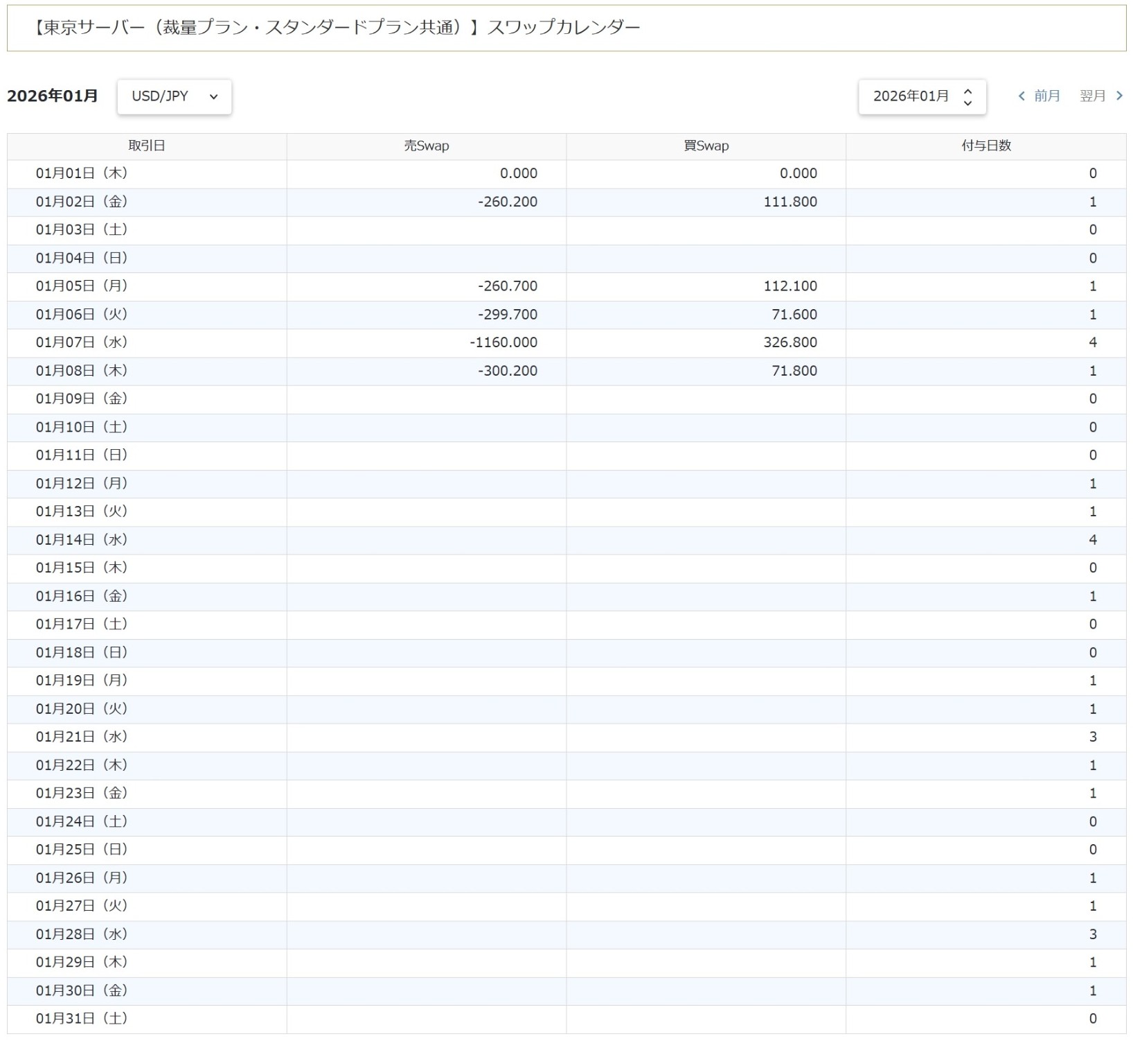Select the 01月03日（土） date cell

(x=147, y=230)
